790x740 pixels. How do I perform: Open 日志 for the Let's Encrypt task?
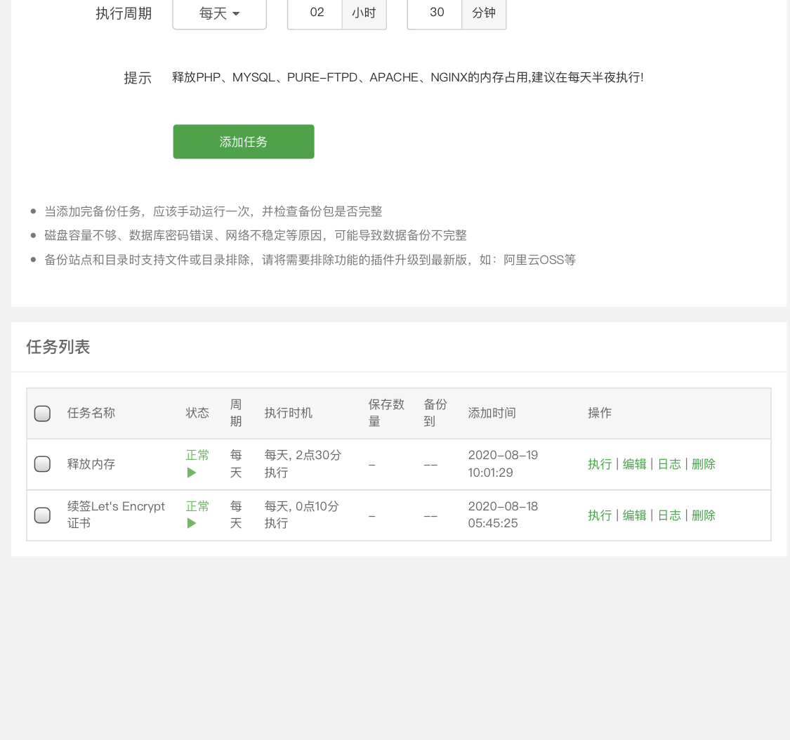[669, 515]
